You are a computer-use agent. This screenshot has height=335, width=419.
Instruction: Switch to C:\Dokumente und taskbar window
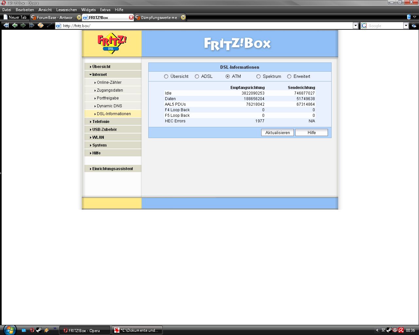coord(137,330)
